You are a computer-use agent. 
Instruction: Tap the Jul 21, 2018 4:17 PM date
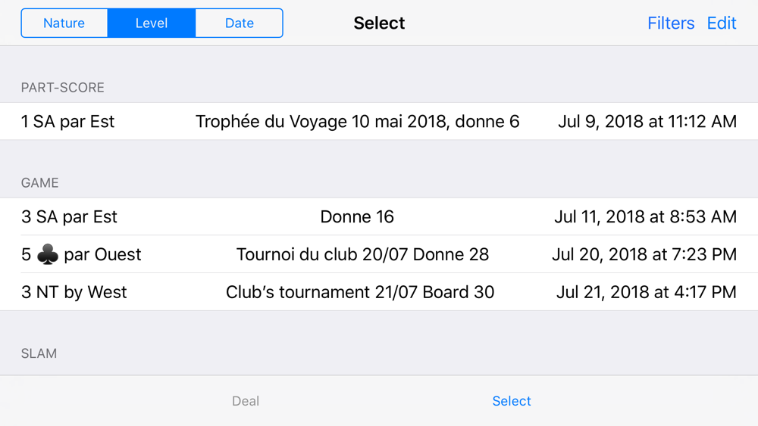pyautogui.click(x=646, y=293)
